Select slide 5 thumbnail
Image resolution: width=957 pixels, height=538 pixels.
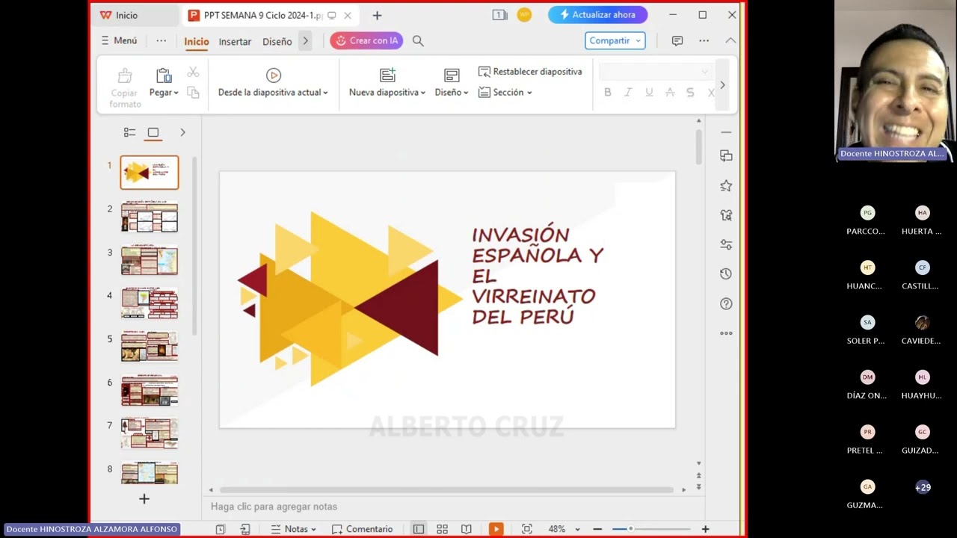pos(150,347)
